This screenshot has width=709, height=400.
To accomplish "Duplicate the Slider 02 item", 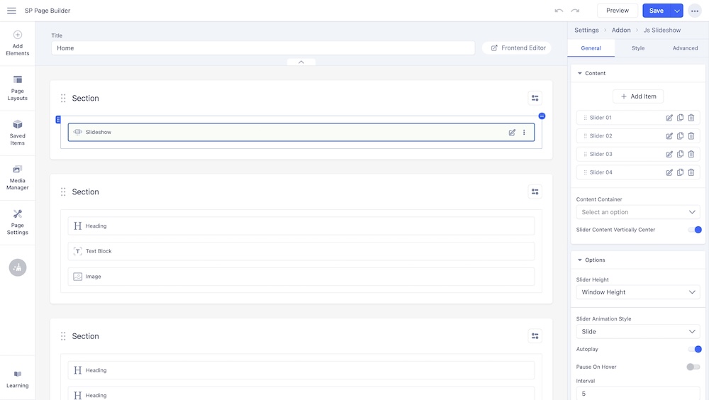I will click(x=681, y=136).
